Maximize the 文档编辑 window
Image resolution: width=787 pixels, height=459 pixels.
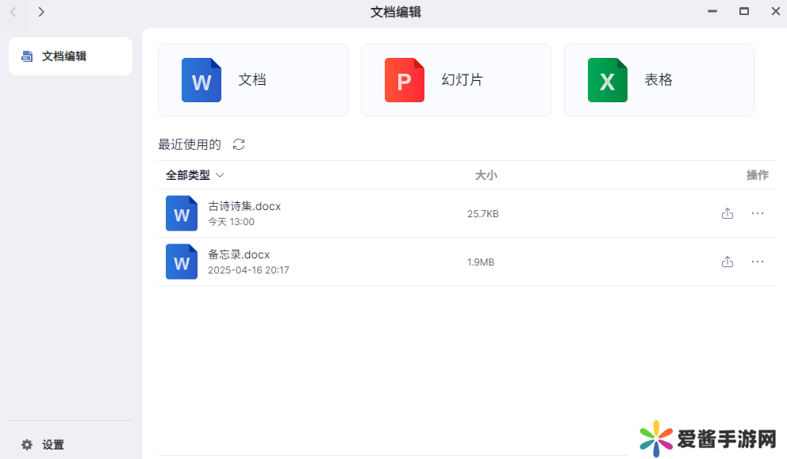tap(744, 11)
